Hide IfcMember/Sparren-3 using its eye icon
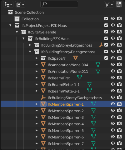 click(113, 117)
